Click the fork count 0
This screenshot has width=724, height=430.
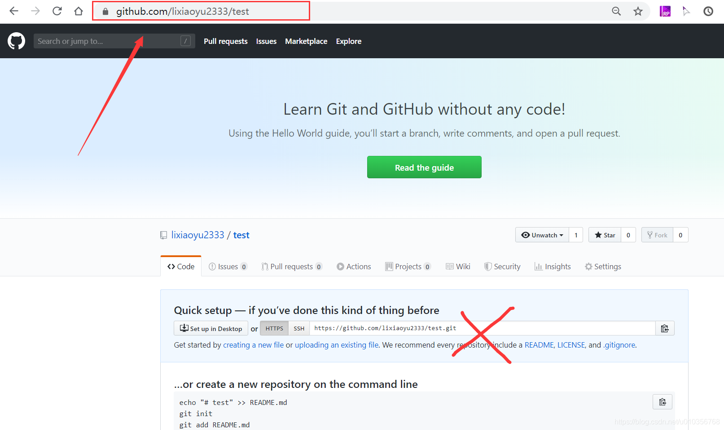(680, 235)
